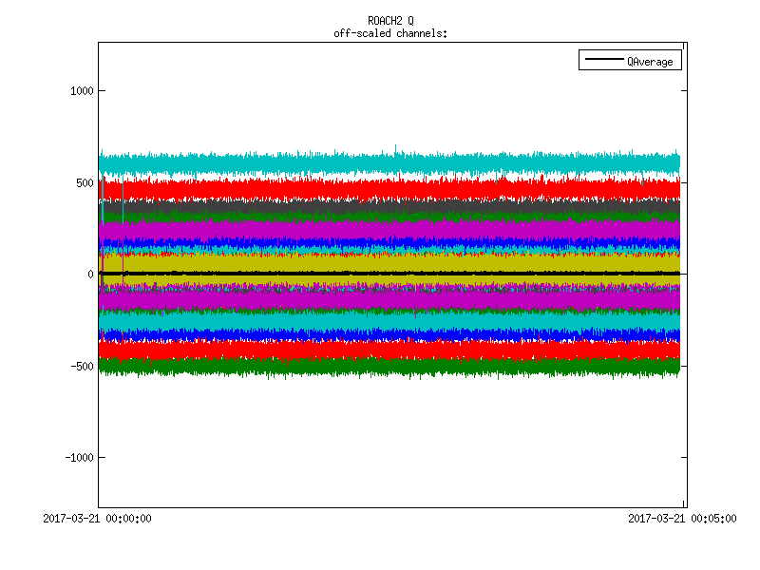The image size is (760, 570).
Task: Click the -1000 y-axis tick label
Action: pos(78,457)
